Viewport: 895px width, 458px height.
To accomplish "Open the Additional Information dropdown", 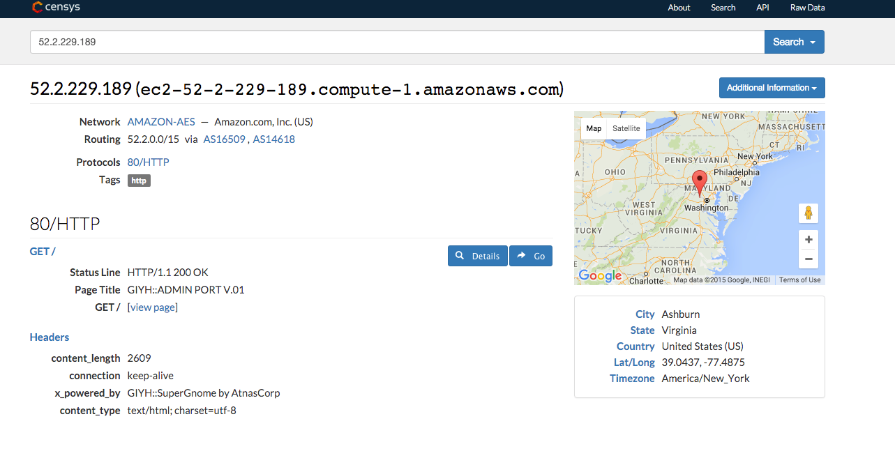I will point(772,88).
